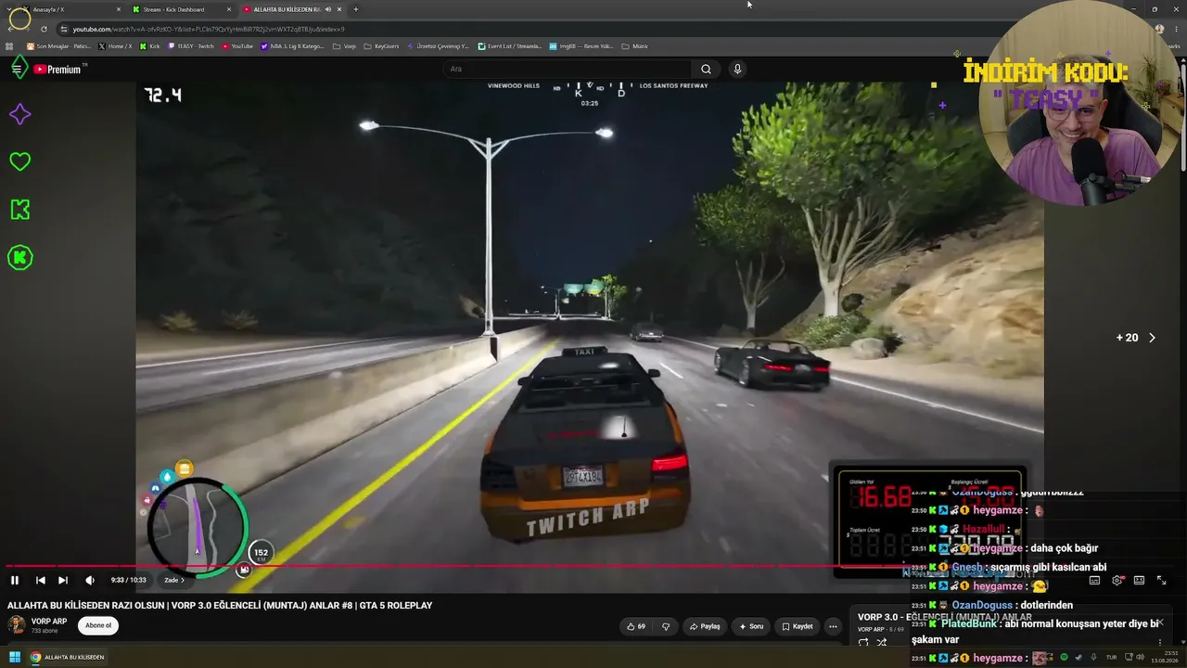Expand the Müzik bookmarks folder

click(634, 46)
